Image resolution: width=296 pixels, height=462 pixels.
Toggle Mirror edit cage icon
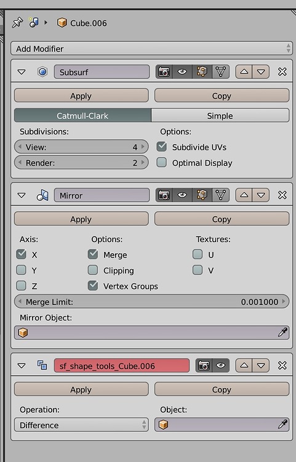click(x=220, y=195)
